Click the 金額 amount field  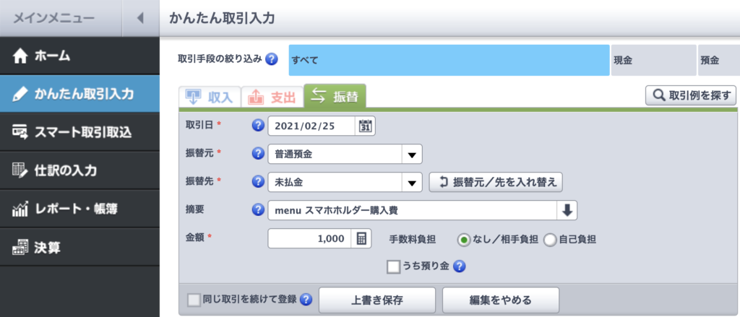[309, 238]
